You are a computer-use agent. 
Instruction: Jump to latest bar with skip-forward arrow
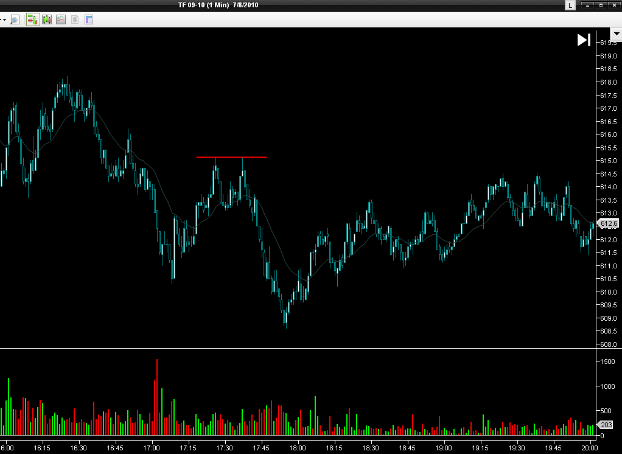click(584, 40)
